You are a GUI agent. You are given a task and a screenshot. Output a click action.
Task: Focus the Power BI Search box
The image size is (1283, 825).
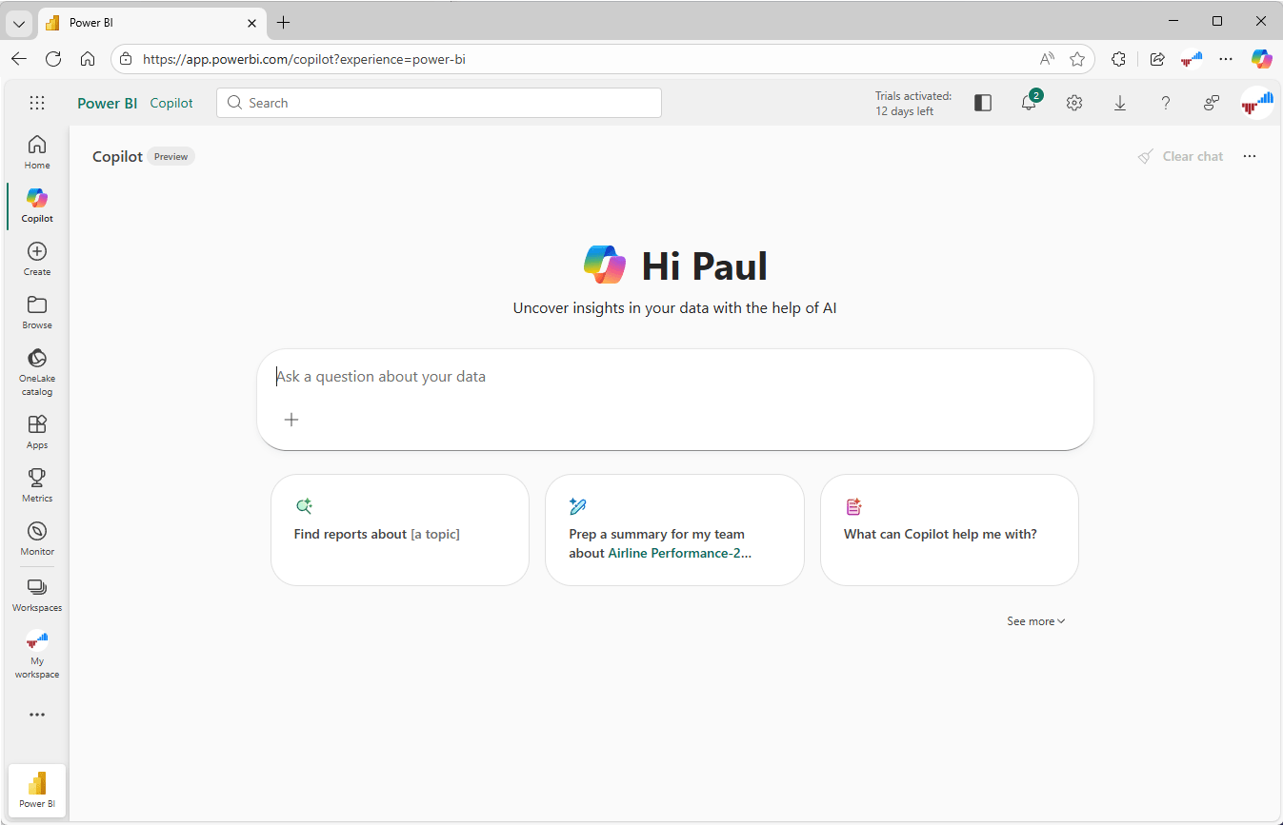[x=439, y=103]
